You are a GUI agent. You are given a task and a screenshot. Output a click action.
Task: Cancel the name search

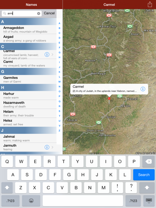point(49,13)
